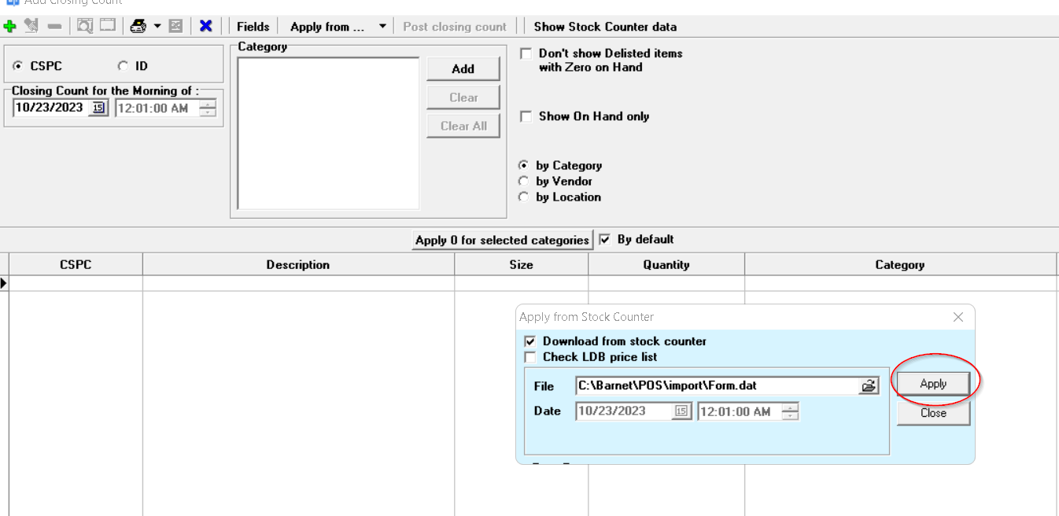This screenshot has width=1059, height=516.
Task: Click dialog time spinner arrows
Action: [x=791, y=411]
